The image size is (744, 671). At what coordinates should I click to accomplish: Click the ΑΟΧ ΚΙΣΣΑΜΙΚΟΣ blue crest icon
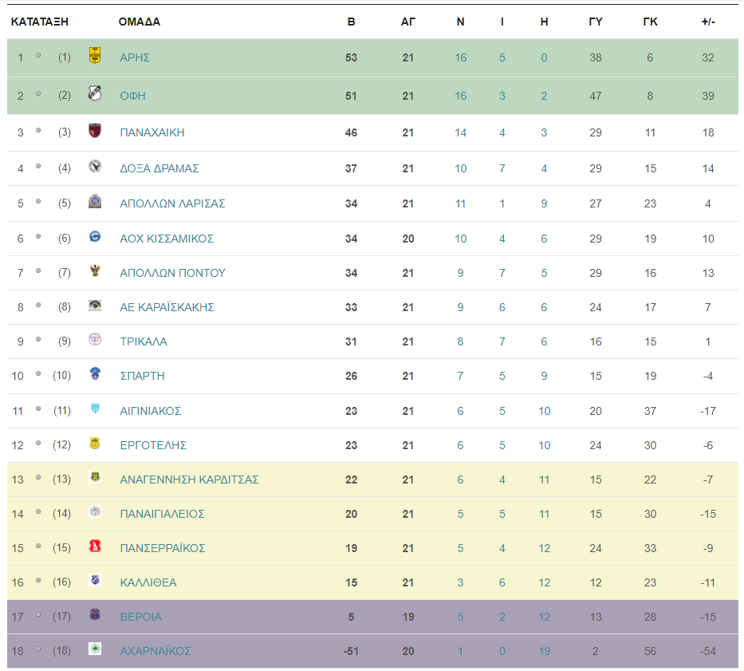point(95,236)
